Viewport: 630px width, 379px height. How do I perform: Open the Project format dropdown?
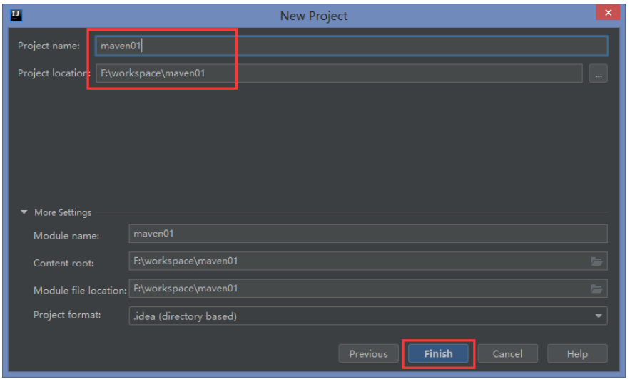tap(368, 316)
